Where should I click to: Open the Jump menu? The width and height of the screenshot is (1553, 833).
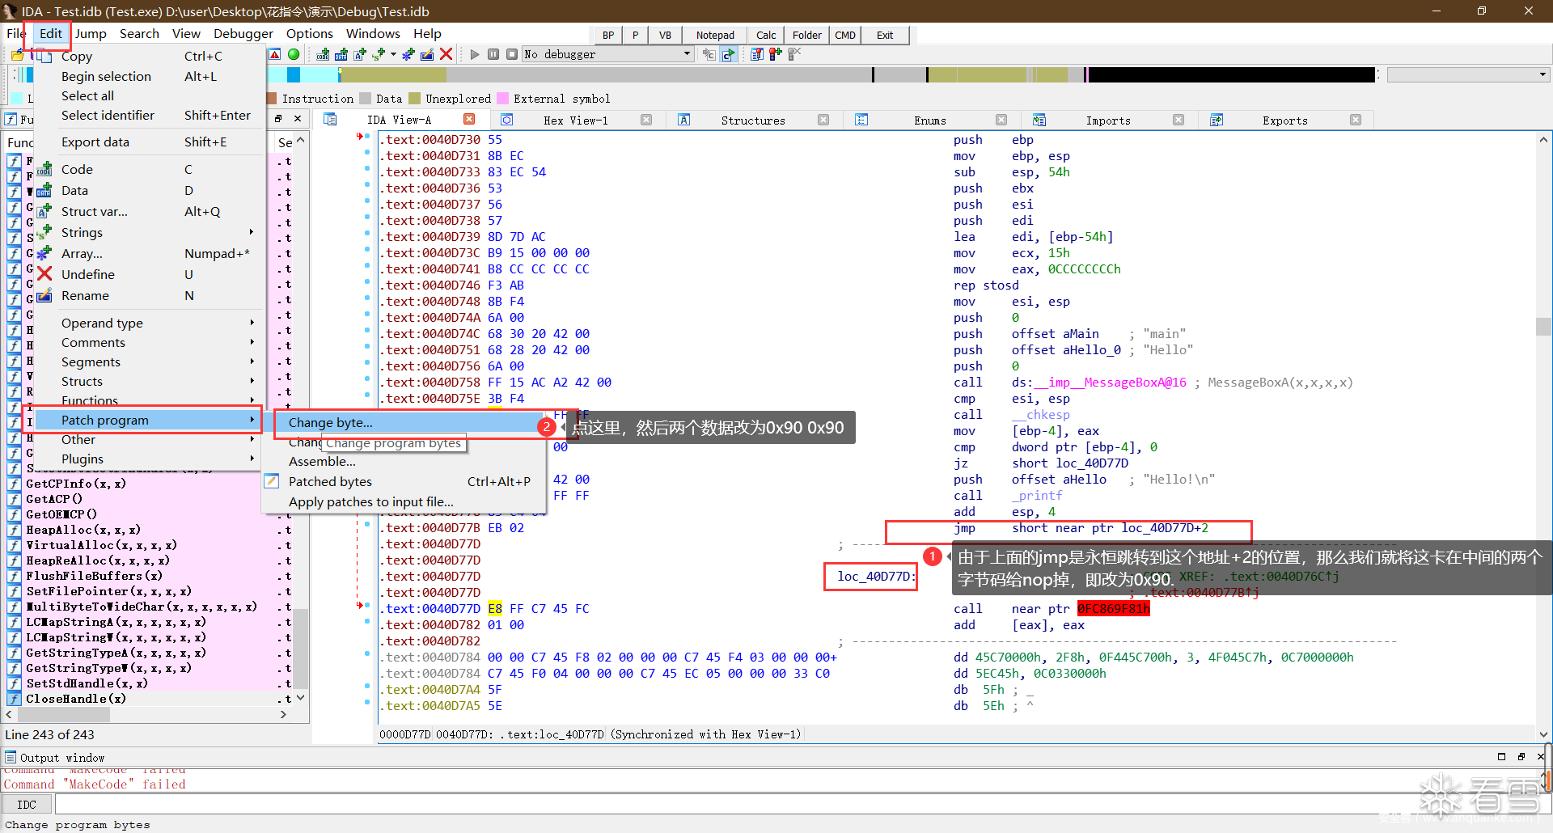[x=91, y=34]
